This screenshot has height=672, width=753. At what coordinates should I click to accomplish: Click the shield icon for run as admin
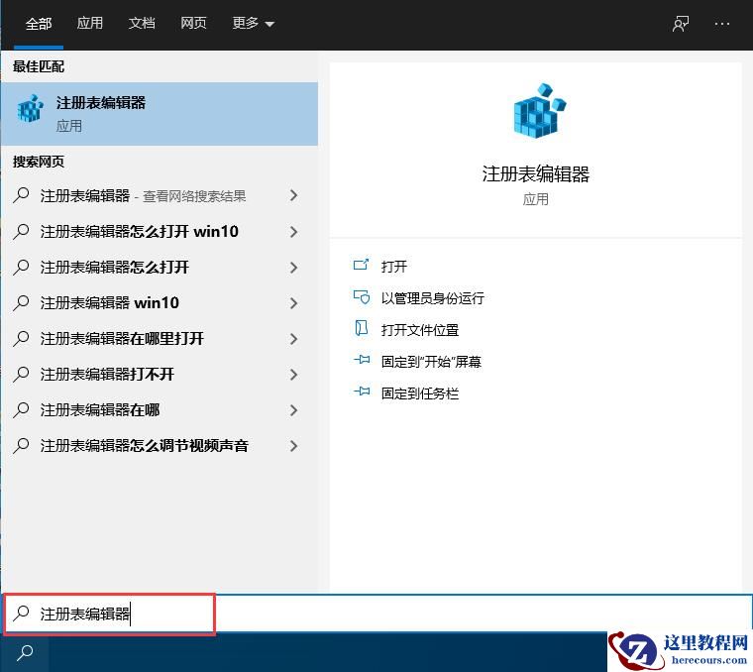[x=361, y=297]
